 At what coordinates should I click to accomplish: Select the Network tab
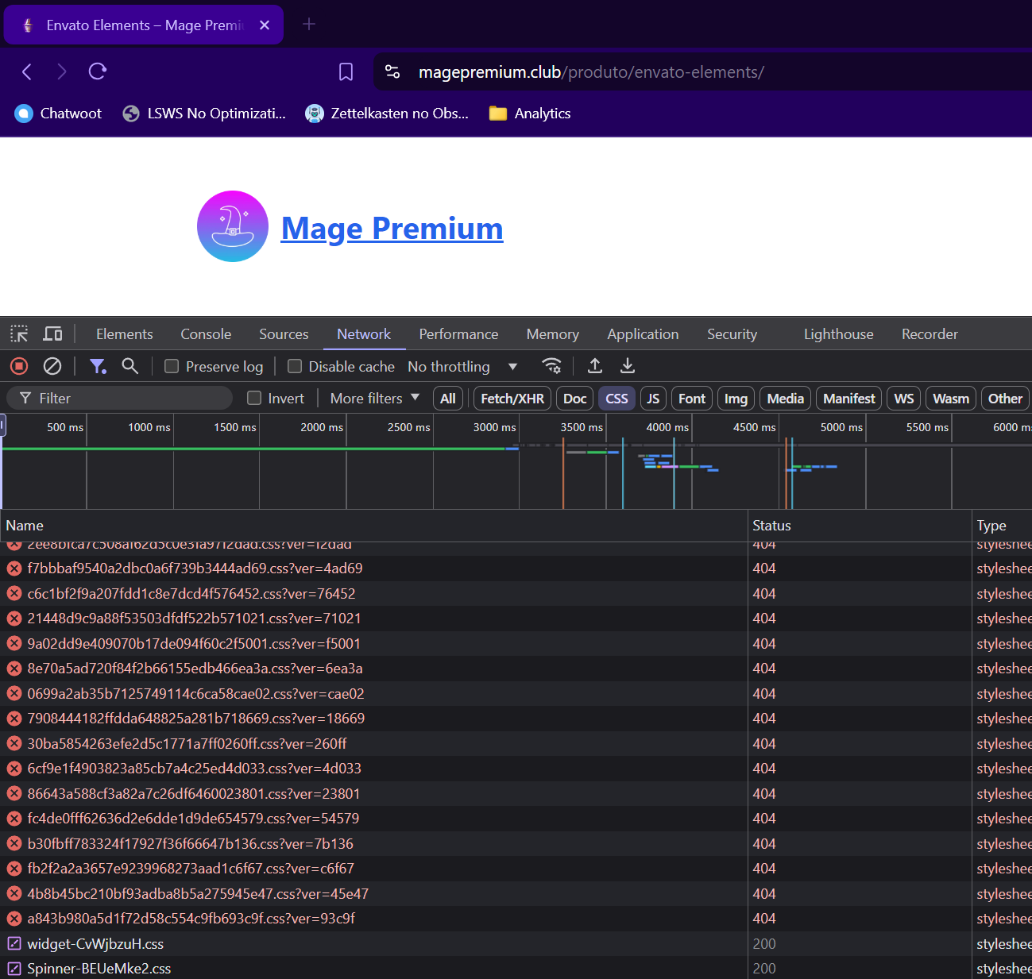point(364,334)
